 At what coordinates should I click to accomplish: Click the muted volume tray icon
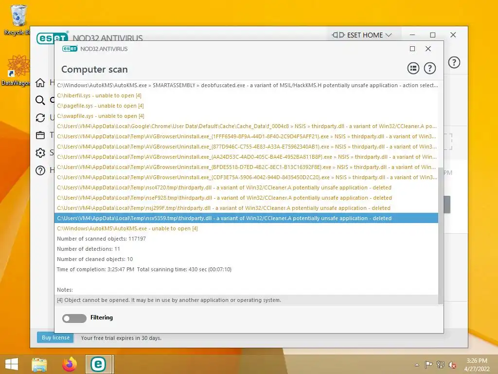tap(452, 365)
